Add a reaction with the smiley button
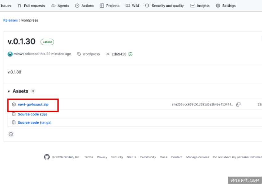This screenshot has height=184, width=262. point(11,134)
